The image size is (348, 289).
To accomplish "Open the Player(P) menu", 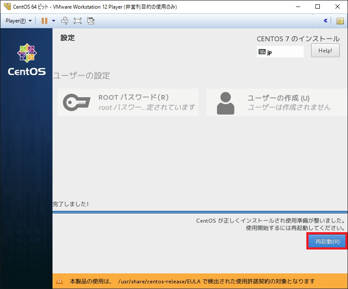I will coord(19,21).
